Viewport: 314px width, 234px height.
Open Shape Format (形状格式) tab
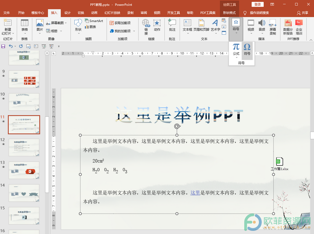[x=229, y=13]
